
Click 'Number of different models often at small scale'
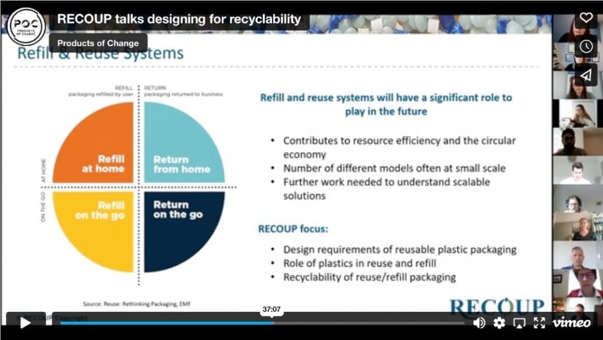pyautogui.click(x=395, y=169)
